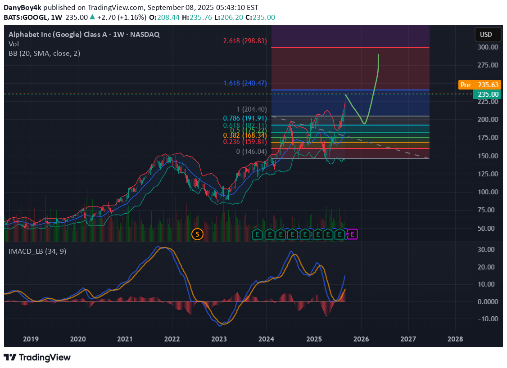Click the 20.00 IMACD axis value
The width and height of the screenshot is (507, 368).
point(486,267)
